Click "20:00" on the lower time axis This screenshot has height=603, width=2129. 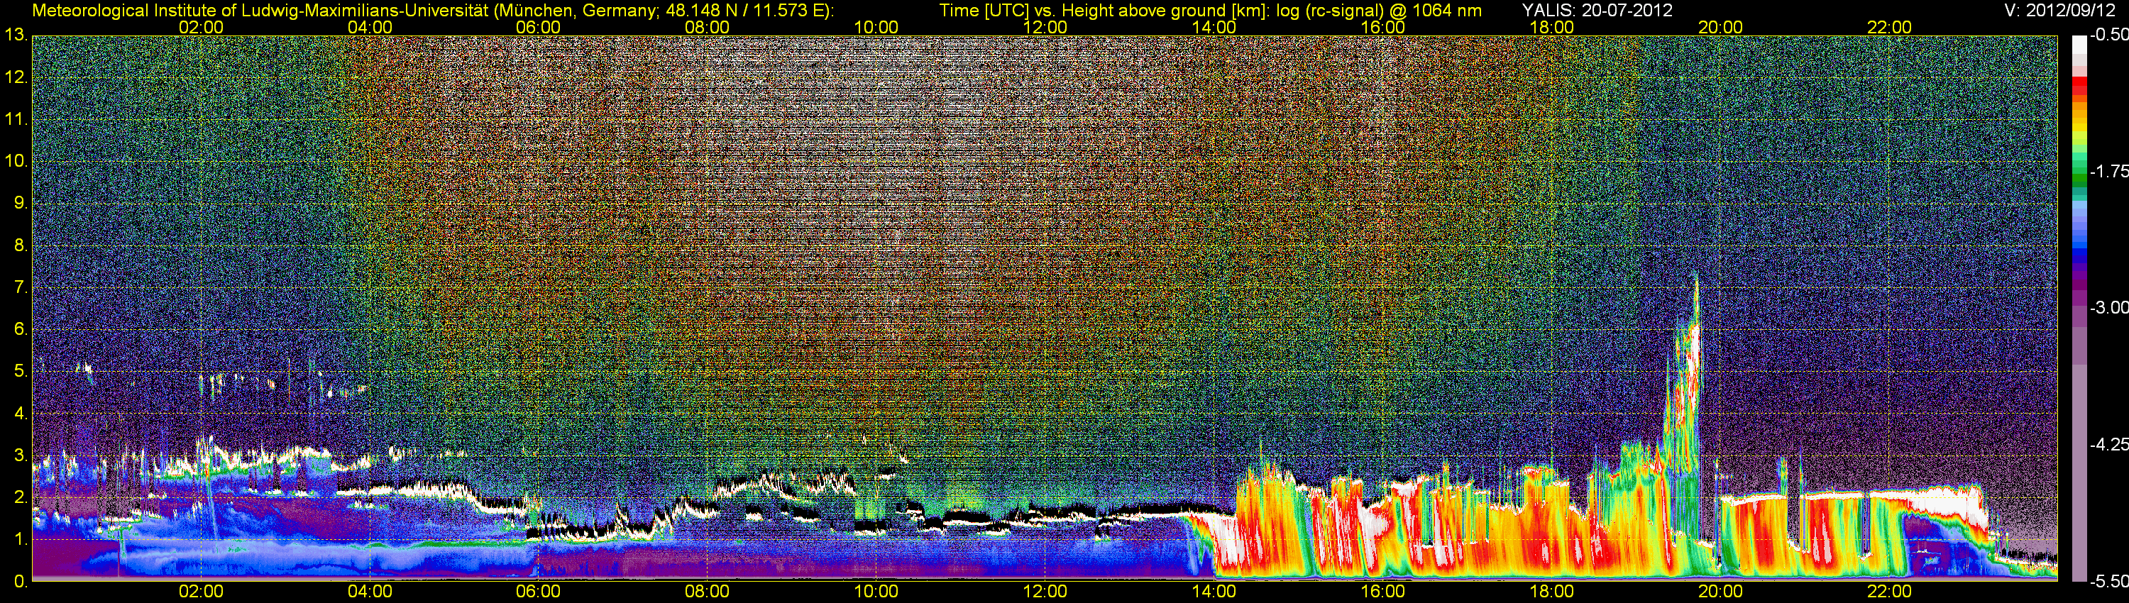coord(1721,592)
